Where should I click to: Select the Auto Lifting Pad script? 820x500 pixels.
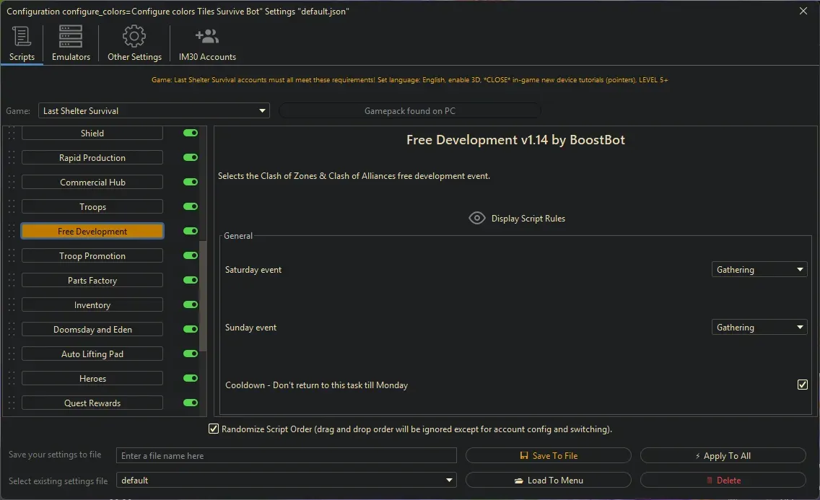click(x=92, y=354)
